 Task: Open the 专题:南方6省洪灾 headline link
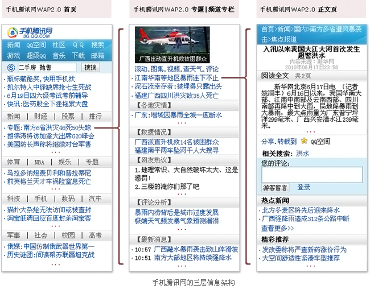pyautogui.click(x=49, y=127)
